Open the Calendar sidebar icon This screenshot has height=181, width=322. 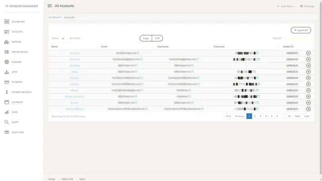click(x=7, y=102)
